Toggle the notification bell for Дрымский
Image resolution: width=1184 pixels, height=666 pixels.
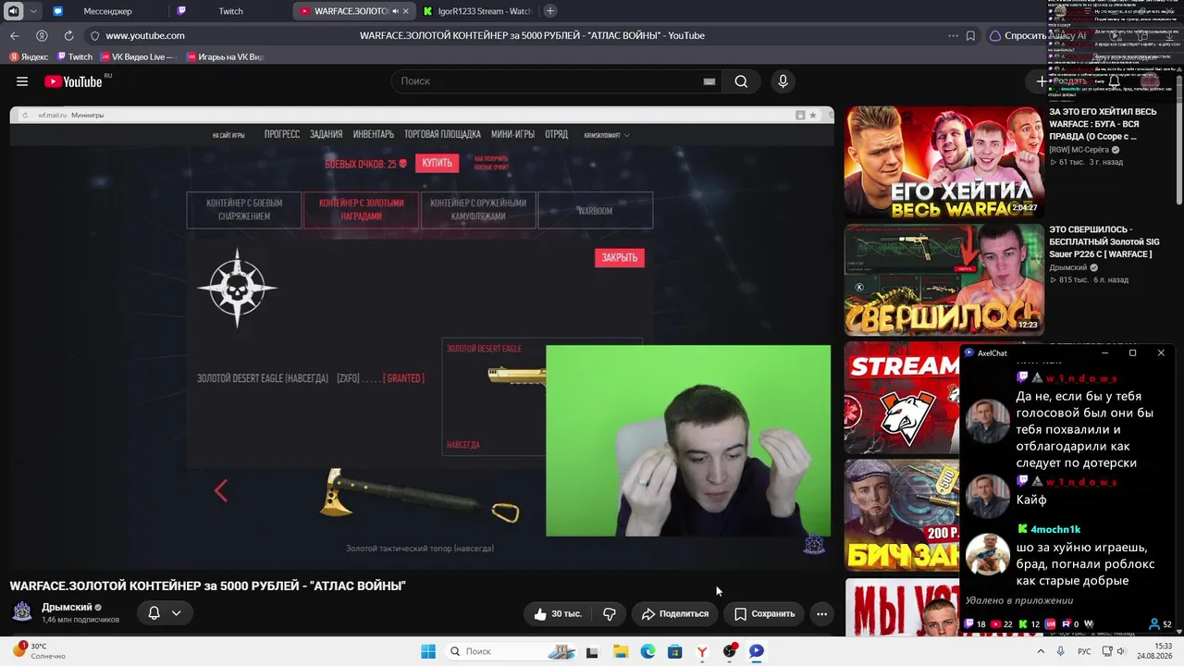[x=154, y=612]
